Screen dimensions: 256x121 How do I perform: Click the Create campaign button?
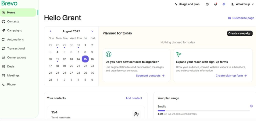[239, 33]
